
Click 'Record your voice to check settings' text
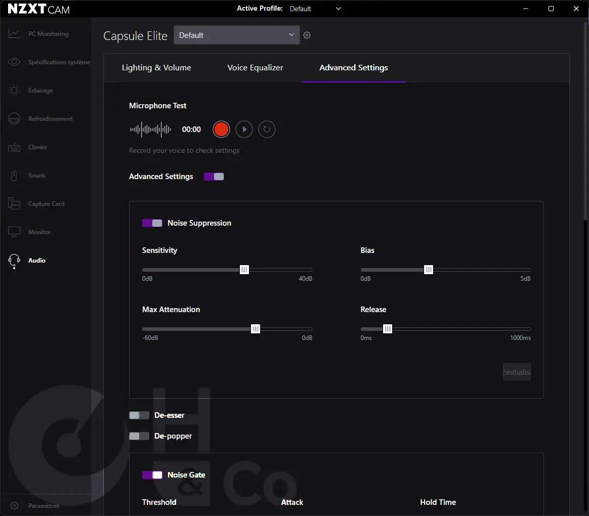(x=184, y=150)
